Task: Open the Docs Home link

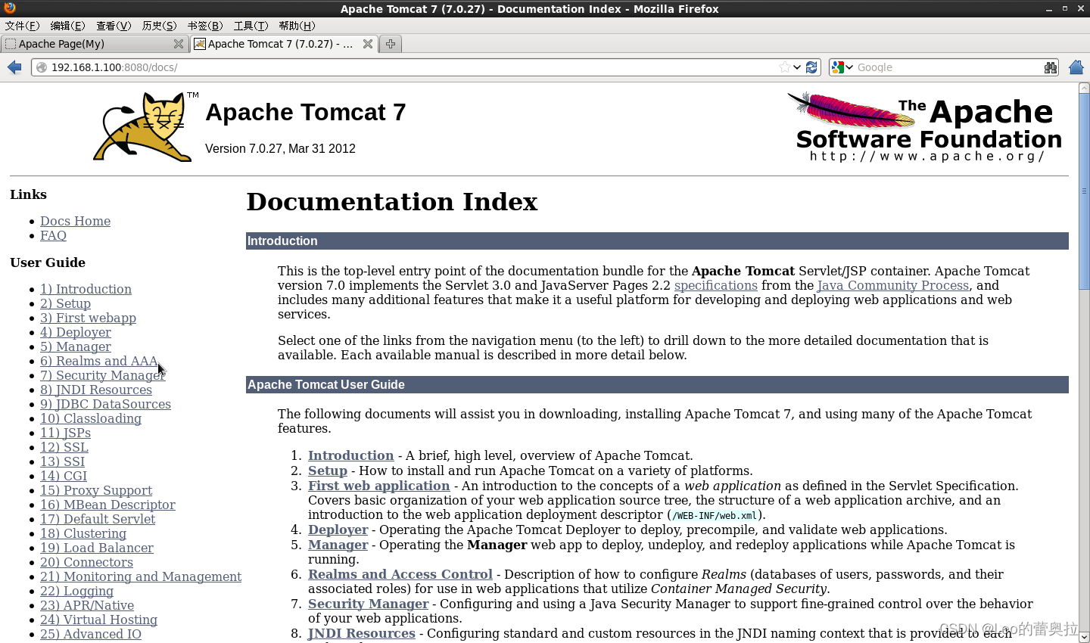Action: 75,221
